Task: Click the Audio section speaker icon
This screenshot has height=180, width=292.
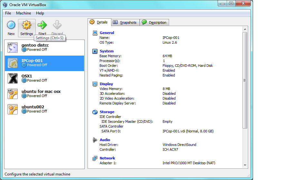Action: (x=95, y=140)
